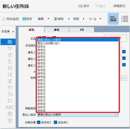The width and height of the screenshot is (130, 129).
Task: Choose 自宅⑧ from the sender list
Action: pos(78,70)
